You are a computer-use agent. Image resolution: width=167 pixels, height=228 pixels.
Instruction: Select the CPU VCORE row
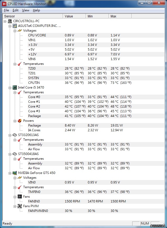96,35
